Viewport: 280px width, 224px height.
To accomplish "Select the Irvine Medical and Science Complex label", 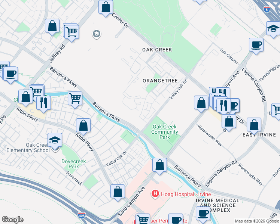I will click(217, 205).
